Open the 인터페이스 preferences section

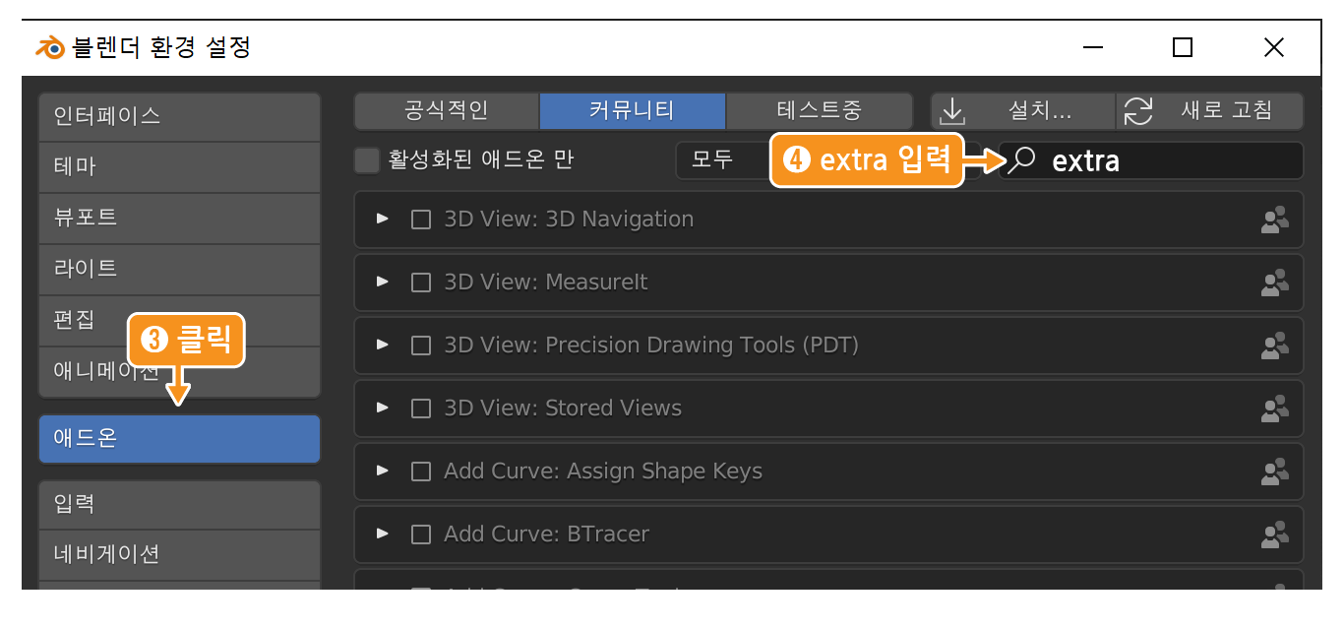179,117
